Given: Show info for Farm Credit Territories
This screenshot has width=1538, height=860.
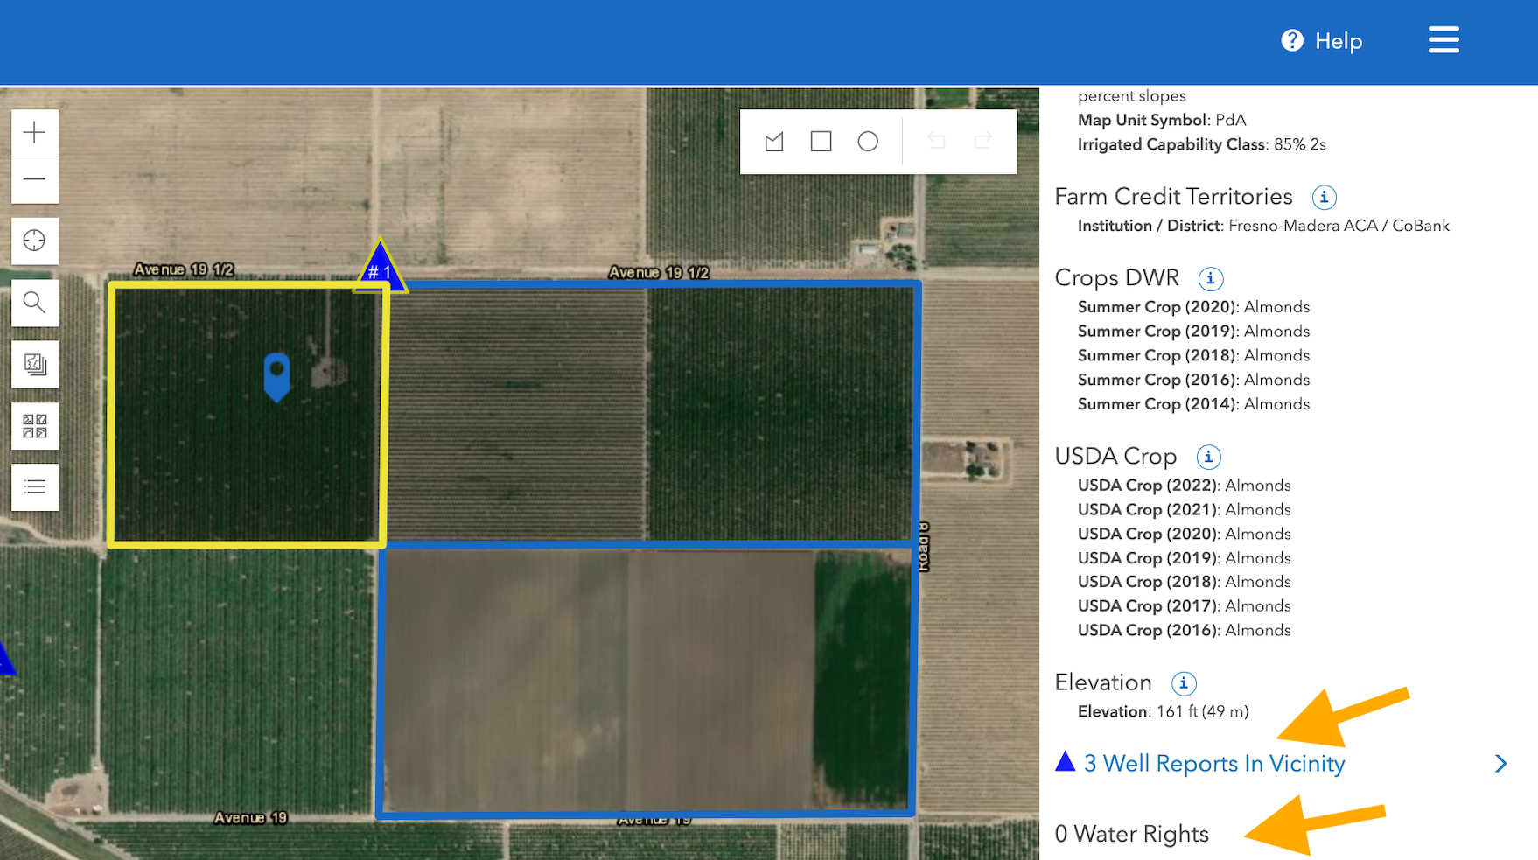Looking at the screenshot, I should (1324, 198).
